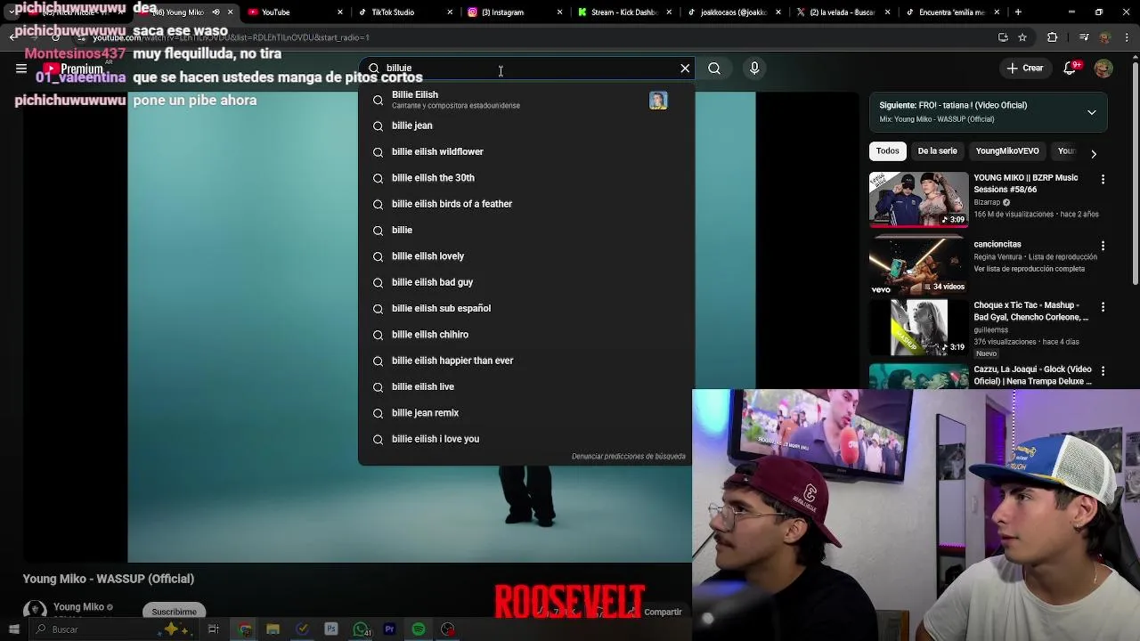Screen dimensions: 1140x641
Task: Select suggestion billie eilish i love you
Action: 525,439
